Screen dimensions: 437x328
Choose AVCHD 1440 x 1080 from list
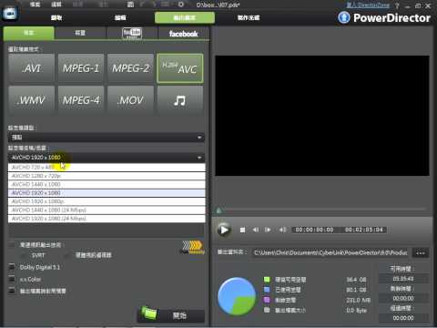pyautogui.click(x=107, y=184)
